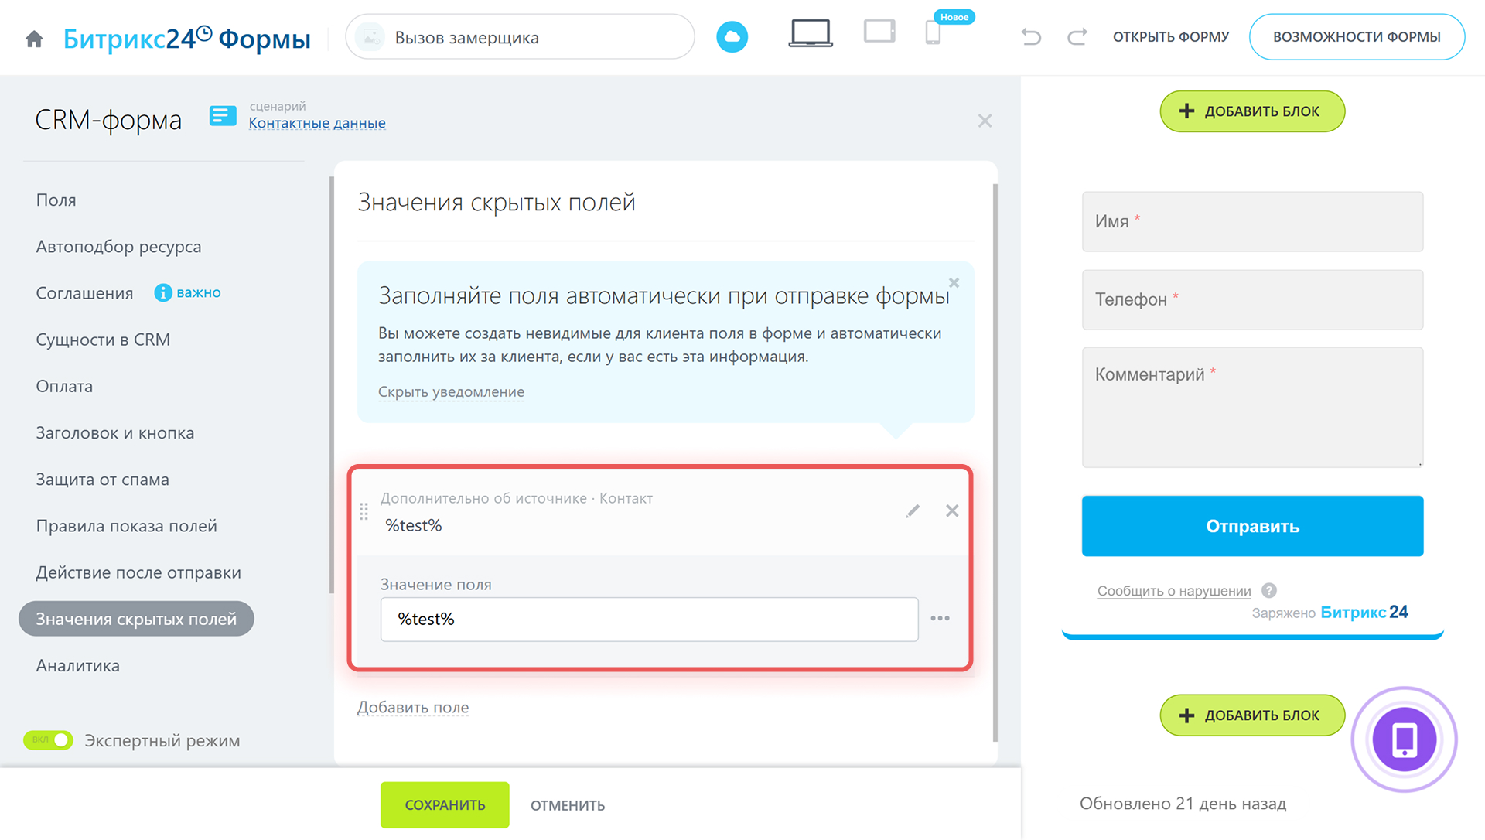The image size is (1485, 840).
Task: Click the green Сохранить button
Action: (x=445, y=804)
